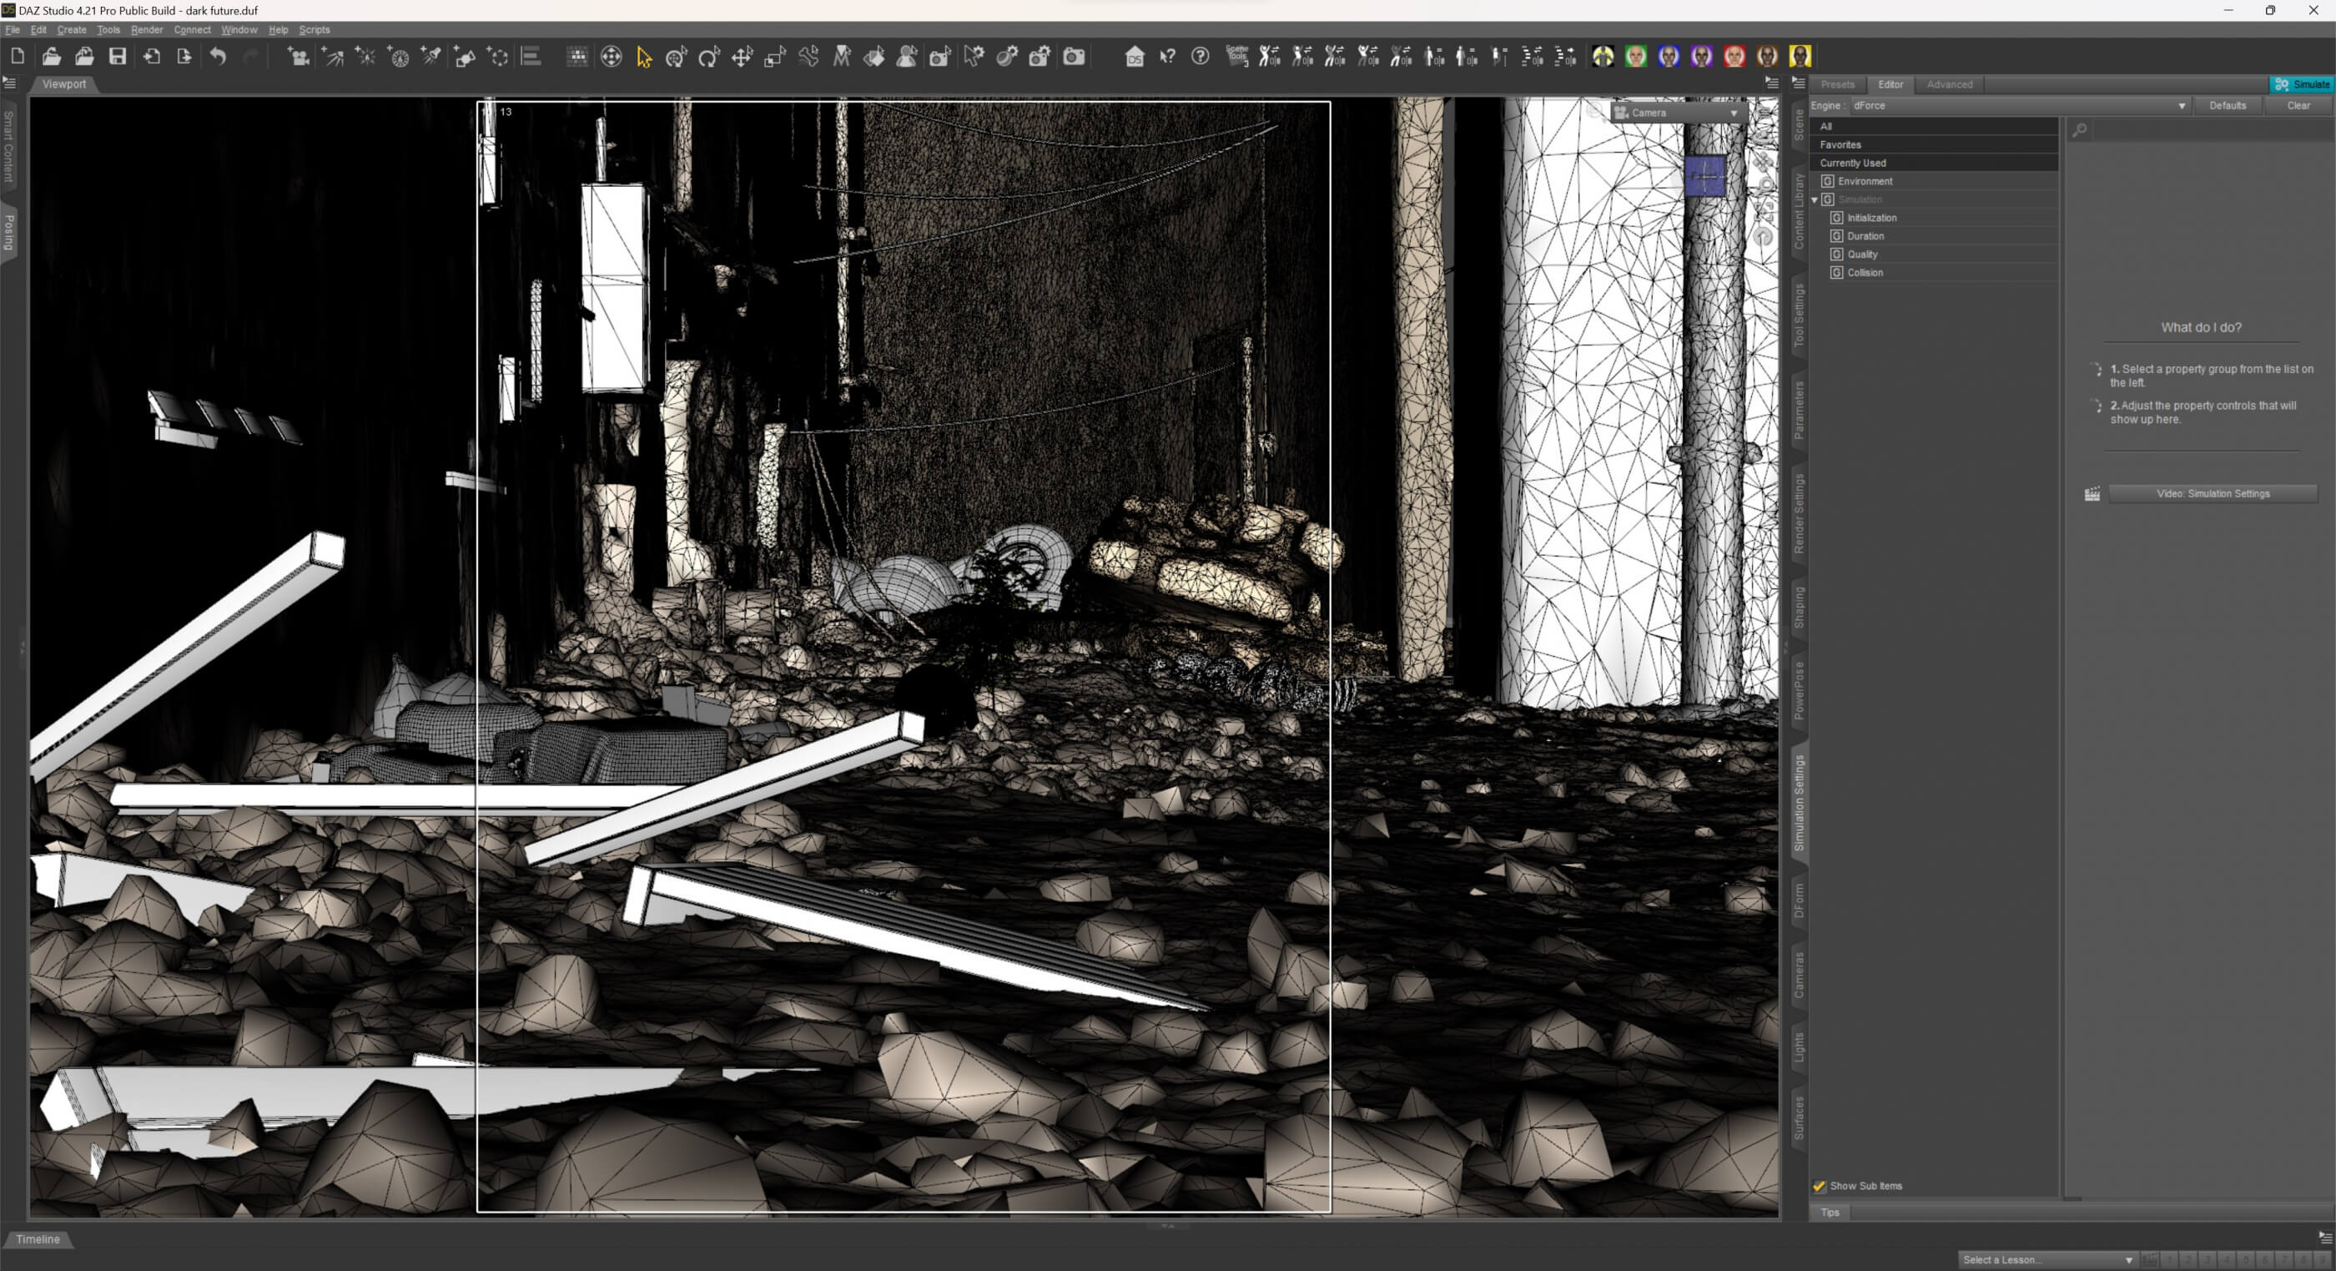Click the red-background face icon

pyautogui.click(x=1734, y=56)
